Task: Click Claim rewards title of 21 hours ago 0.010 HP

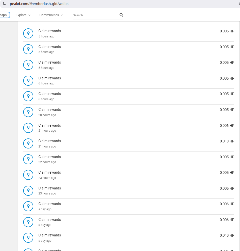Action: (x=50, y=141)
